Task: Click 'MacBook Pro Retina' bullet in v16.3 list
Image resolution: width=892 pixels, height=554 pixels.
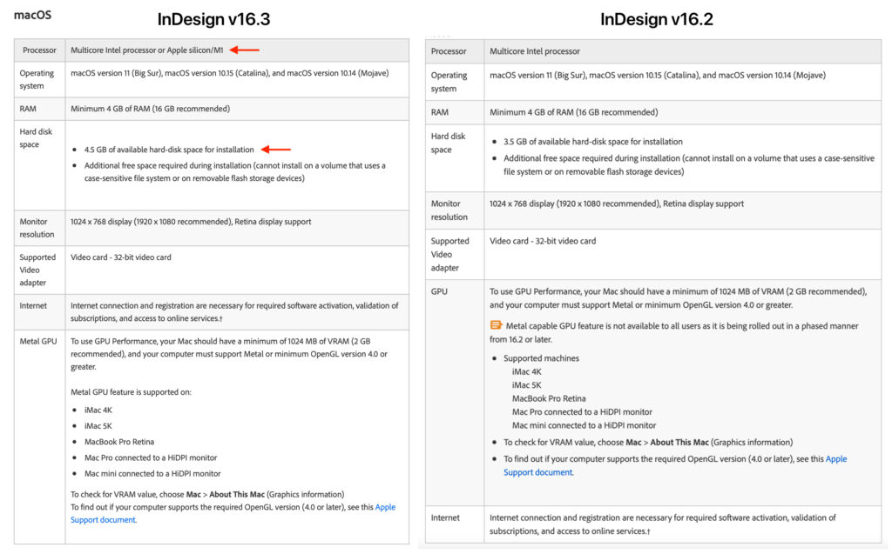Action: pyautogui.click(x=118, y=442)
